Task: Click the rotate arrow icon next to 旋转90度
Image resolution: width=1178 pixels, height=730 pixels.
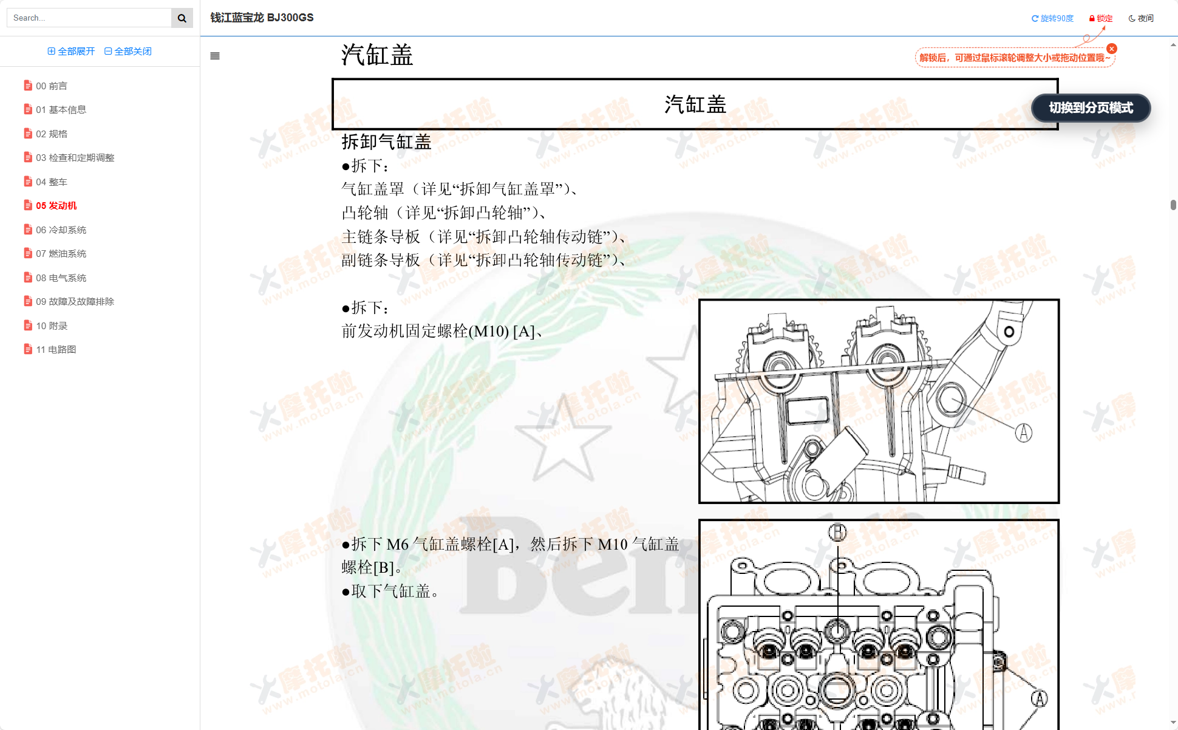Action: point(1034,18)
